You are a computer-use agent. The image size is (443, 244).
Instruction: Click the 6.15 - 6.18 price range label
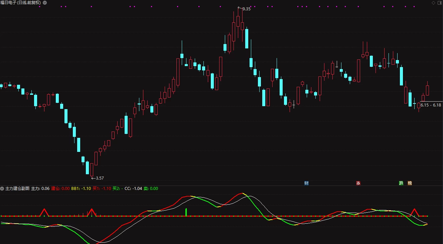coord(431,105)
